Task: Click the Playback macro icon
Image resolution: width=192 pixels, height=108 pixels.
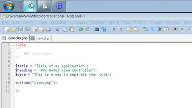Action: (x=189, y=29)
